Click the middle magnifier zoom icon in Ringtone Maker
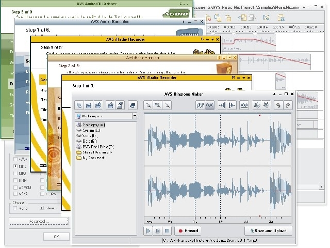The width and height of the screenshot is (330, 248). [x=157, y=105]
